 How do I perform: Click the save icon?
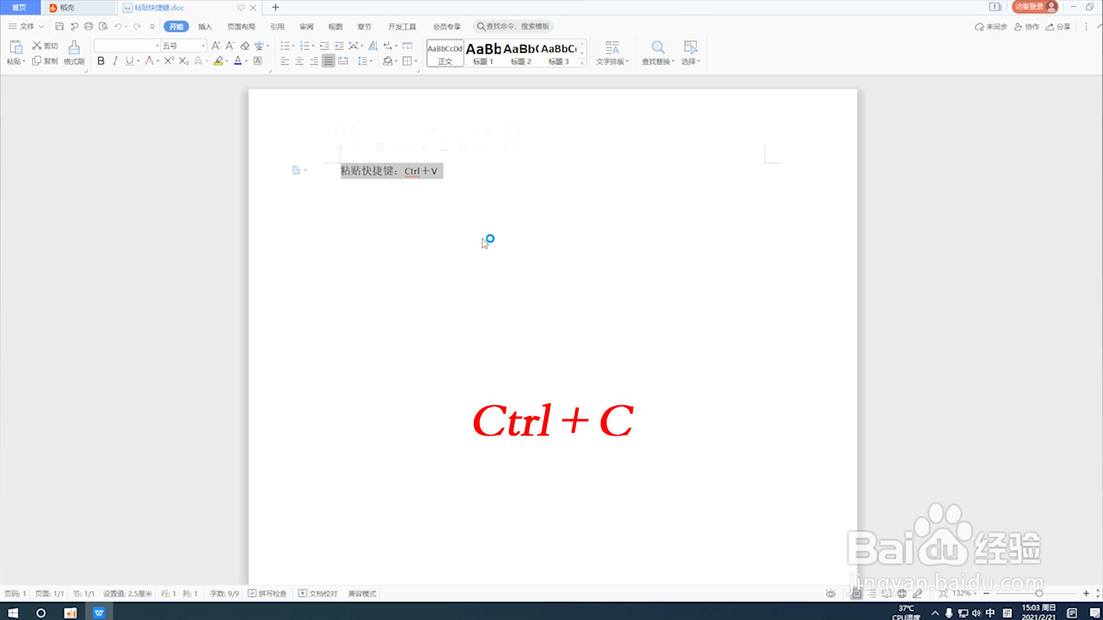pos(59,26)
